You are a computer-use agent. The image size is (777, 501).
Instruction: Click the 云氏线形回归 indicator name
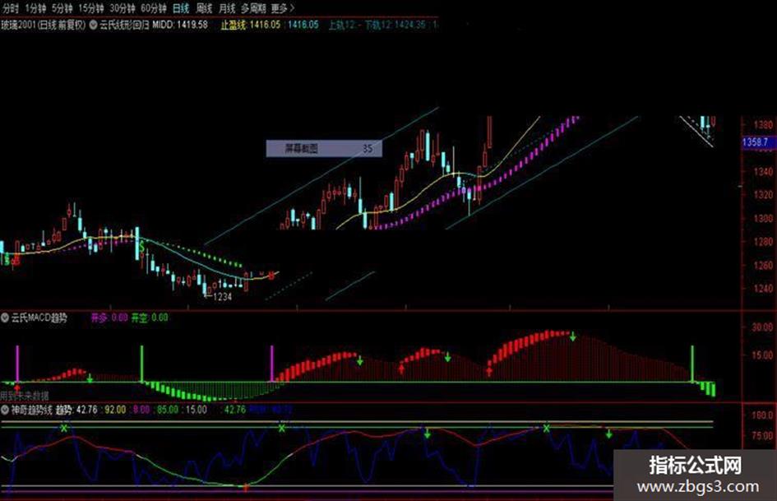click(x=124, y=25)
